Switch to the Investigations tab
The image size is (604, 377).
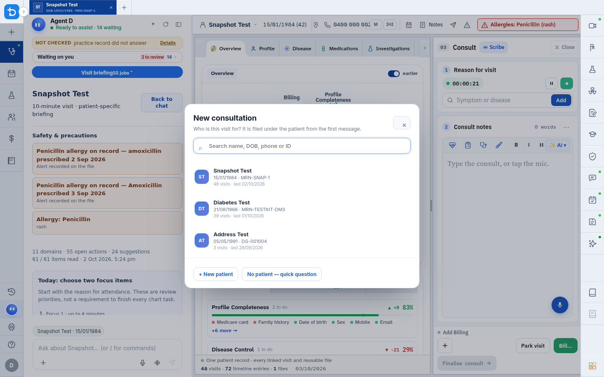[x=389, y=49]
